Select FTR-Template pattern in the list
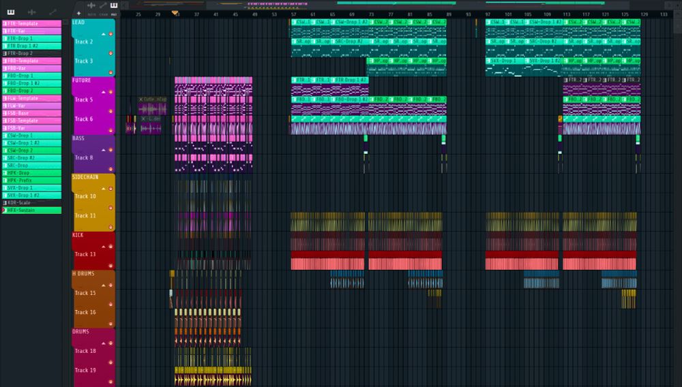This screenshot has width=682, height=387. [32, 23]
